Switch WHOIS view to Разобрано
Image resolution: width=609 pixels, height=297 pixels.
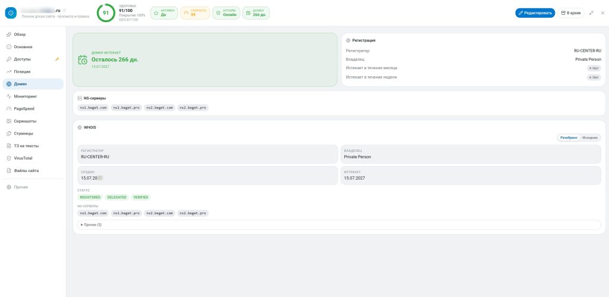point(569,137)
